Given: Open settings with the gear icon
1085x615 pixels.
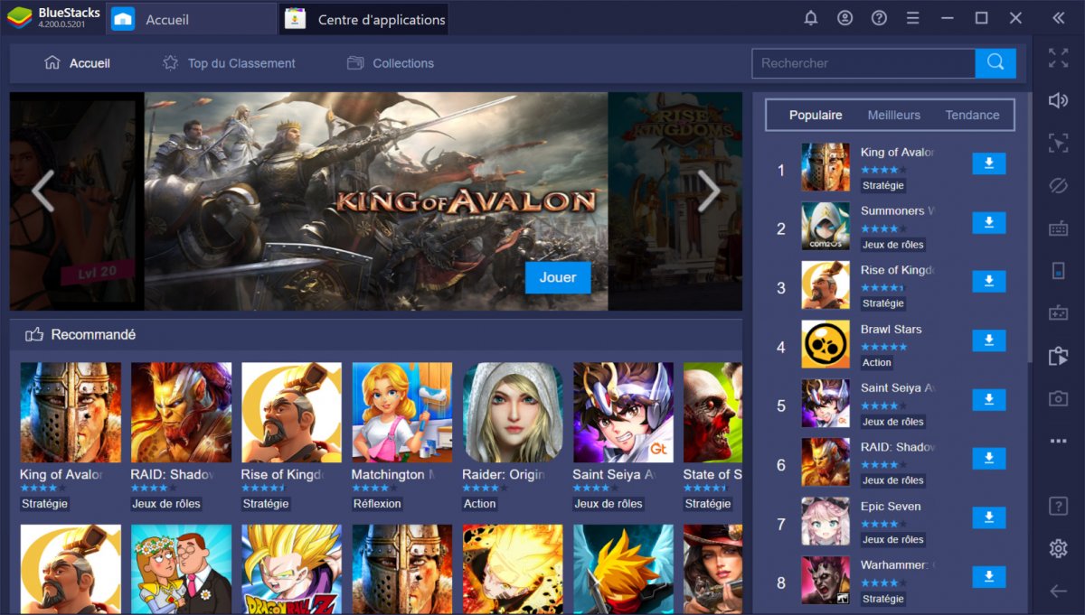Looking at the screenshot, I should 1058,548.
